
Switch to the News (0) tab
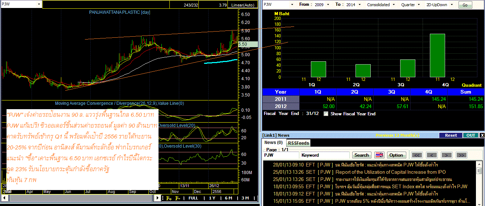[274, 143]
